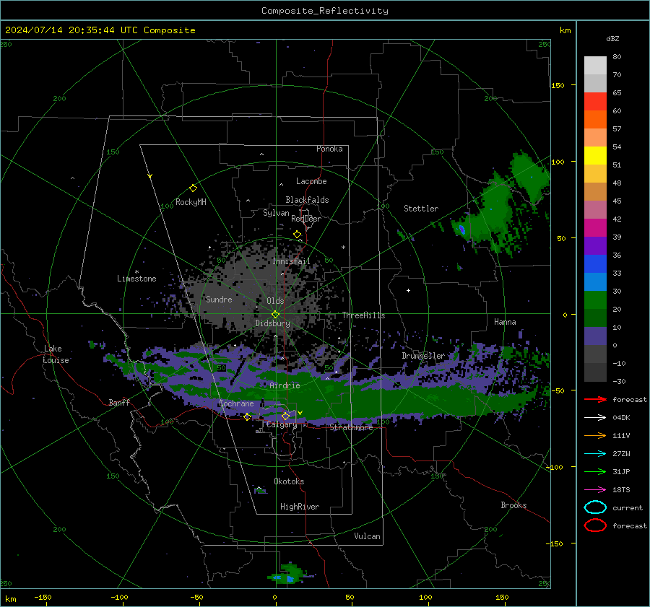
Task: Click the cyan current ellipse icon
Action: click(595, 507)
